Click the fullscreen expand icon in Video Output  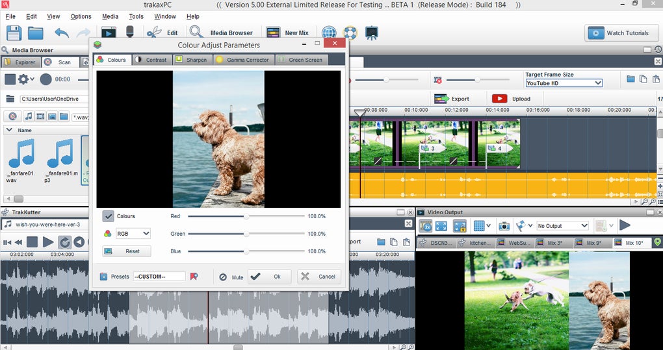pyautogui.click(x=441, y=226)
